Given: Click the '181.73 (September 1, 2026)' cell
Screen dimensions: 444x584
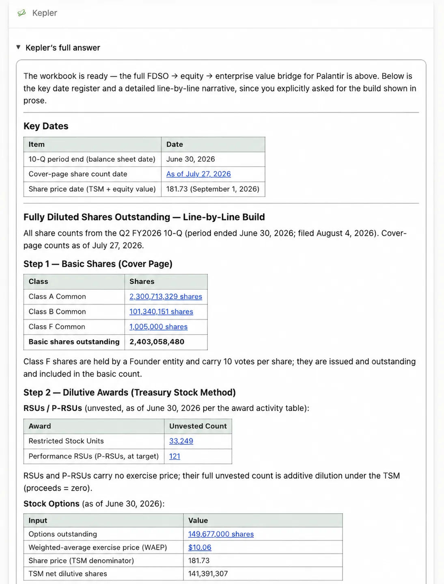Looking at the screenshot, I should [x=213, y=189].
